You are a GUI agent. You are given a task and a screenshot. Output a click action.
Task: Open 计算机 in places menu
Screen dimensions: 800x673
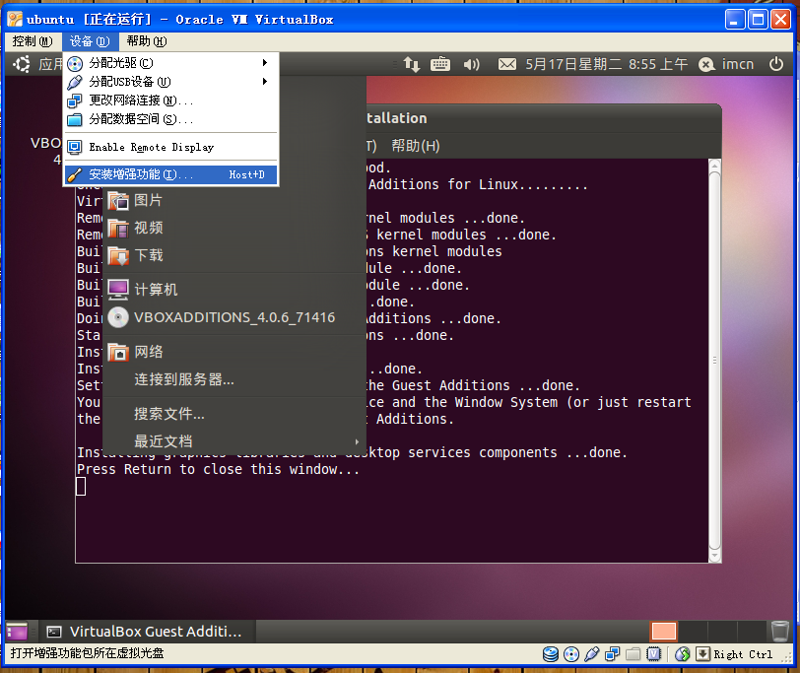(x=233, y=290)
